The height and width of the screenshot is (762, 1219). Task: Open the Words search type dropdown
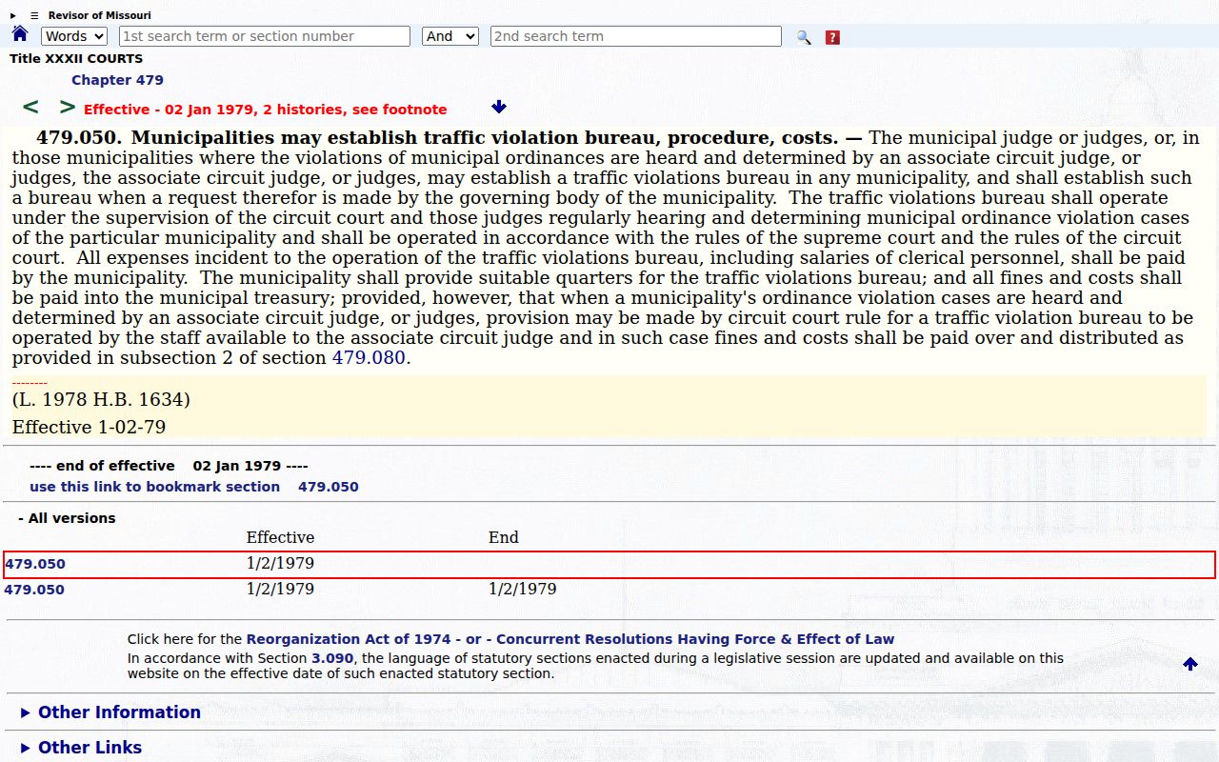pos(74,36)
